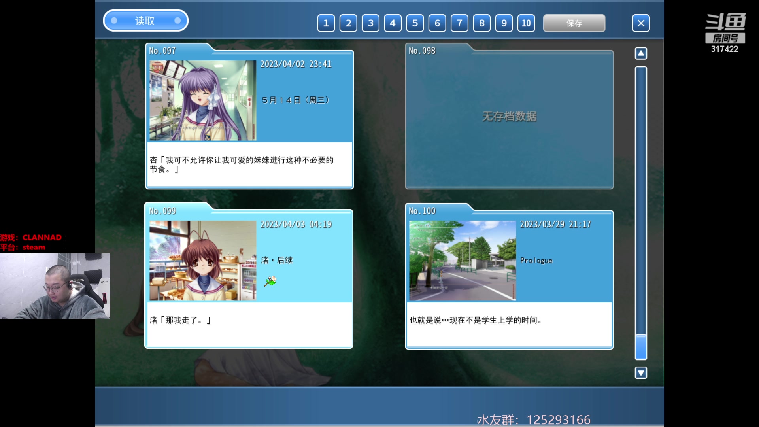Load save slot No.097 dated 5月14日
The image size is (759, 427).
click(x=249, y=119)
